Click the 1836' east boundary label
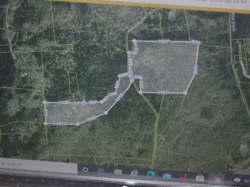The height and width of the screenshot is (187, 250). [195, 69]
